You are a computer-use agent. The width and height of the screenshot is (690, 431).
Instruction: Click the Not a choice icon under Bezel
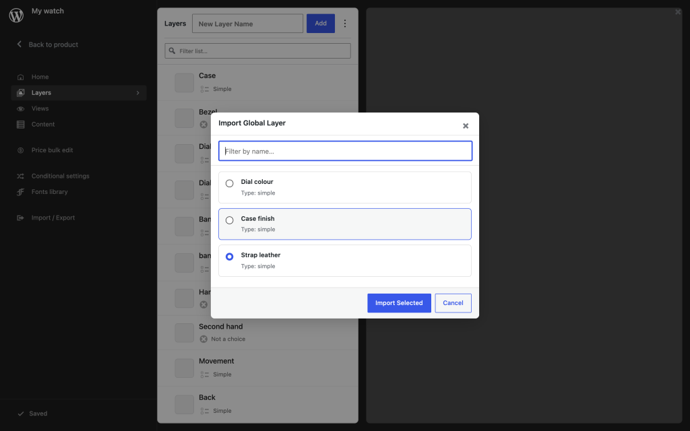[203, 125]
